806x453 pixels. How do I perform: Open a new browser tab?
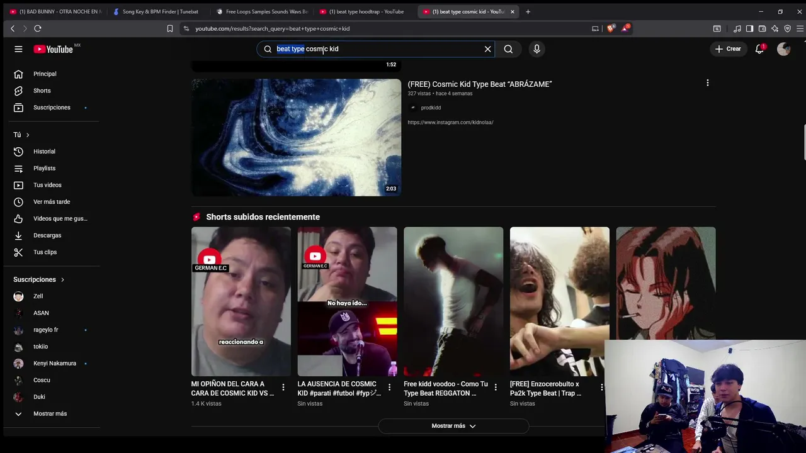click(528, 11)
